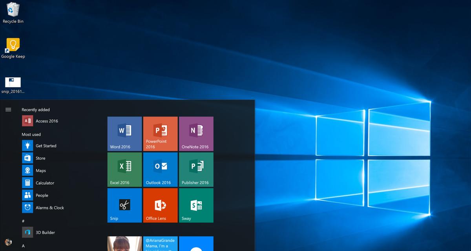
Task: Launch the PowerPoint 2016 tile
Action: coord(161,134)
